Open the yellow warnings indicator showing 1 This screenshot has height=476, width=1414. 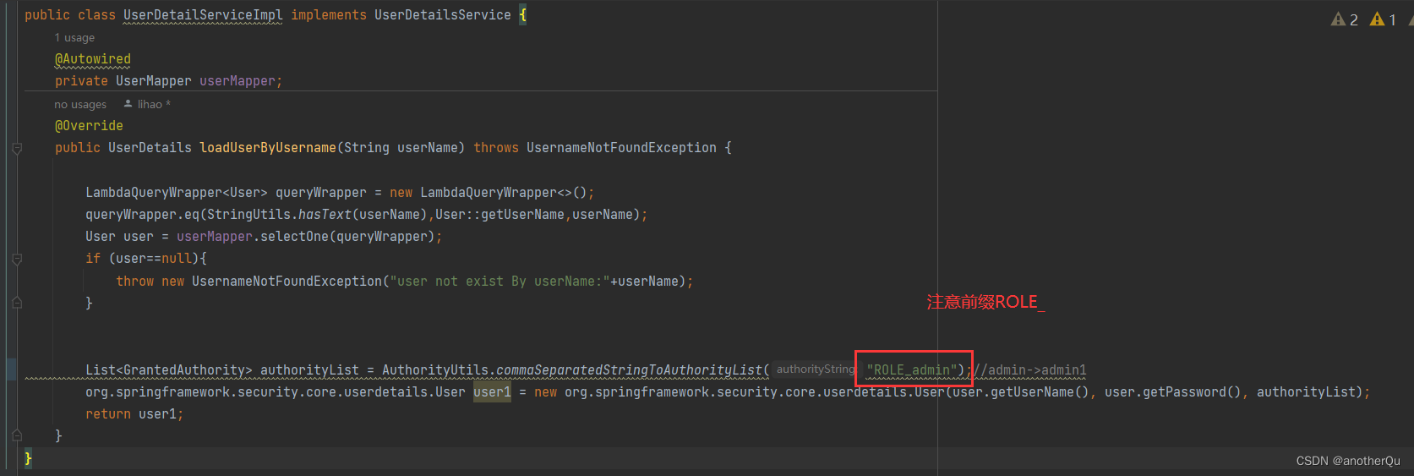coord(1383,19)
